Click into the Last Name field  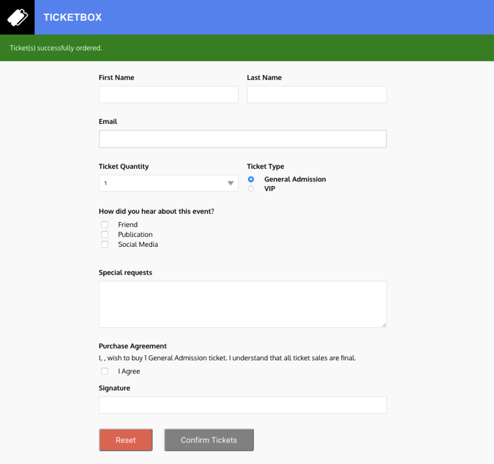click(317, 94)
